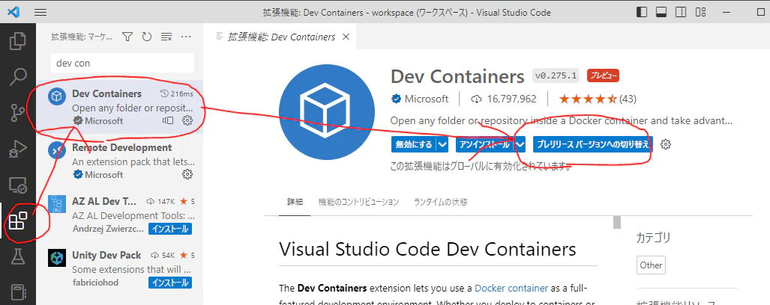This screenshot has height=305, width=770.
Task: Select the 機能のコントリビューション tab
Action: [358, 202]
